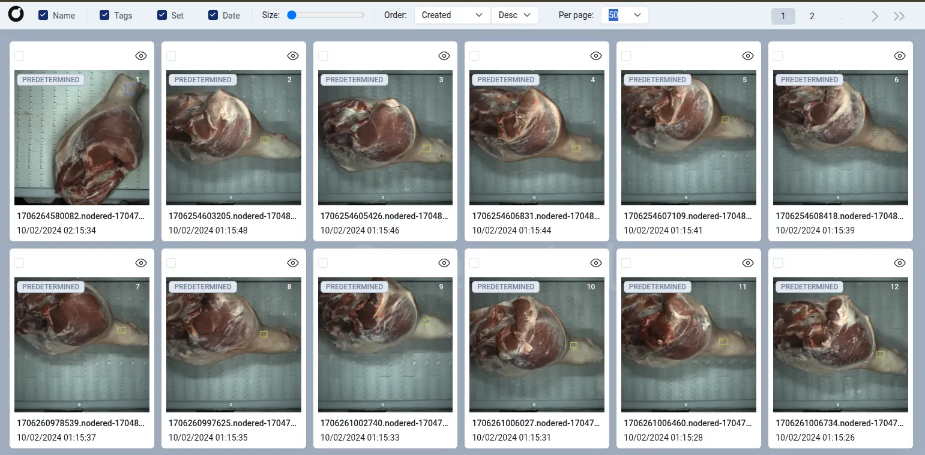Go to next page using arrow icon
This screenshot has width=925, height=455.
(x=875, y=16)
